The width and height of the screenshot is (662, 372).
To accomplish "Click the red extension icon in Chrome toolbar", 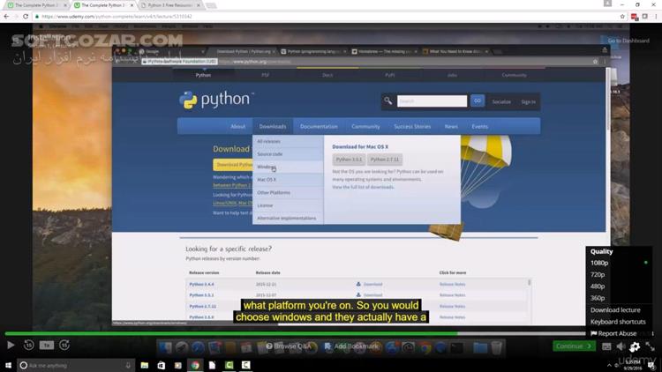I will (x=634, y=17).
